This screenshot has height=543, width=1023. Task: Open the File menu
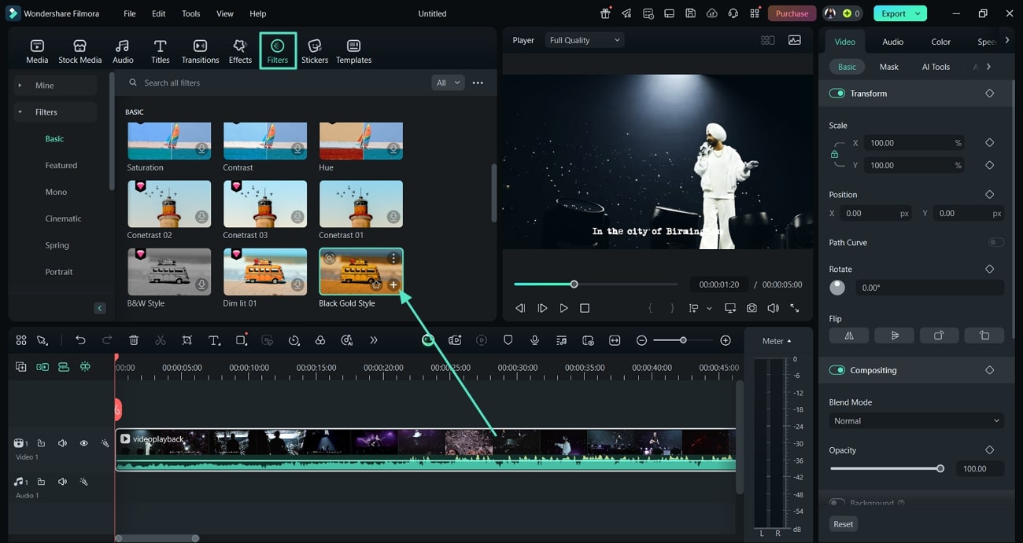(130, 13)
